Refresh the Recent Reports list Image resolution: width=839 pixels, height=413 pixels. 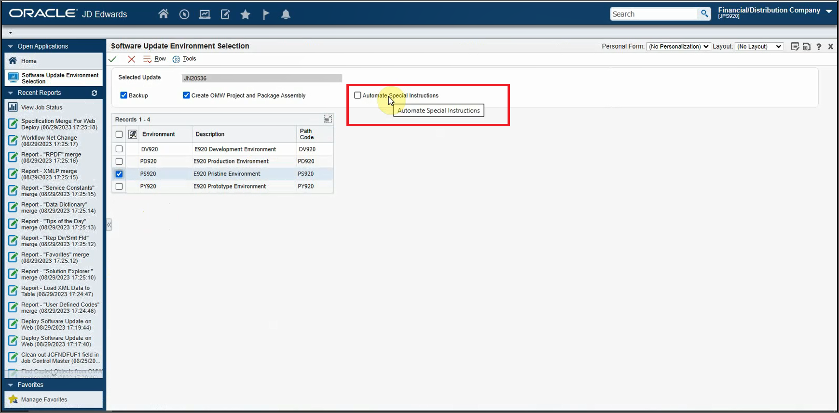coord(94,93)
